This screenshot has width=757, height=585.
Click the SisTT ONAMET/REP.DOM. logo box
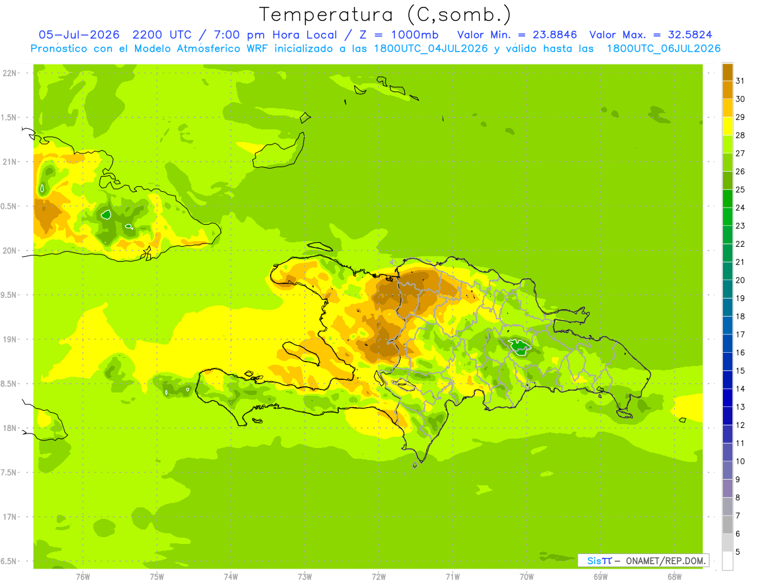click(x=643, y=560)
